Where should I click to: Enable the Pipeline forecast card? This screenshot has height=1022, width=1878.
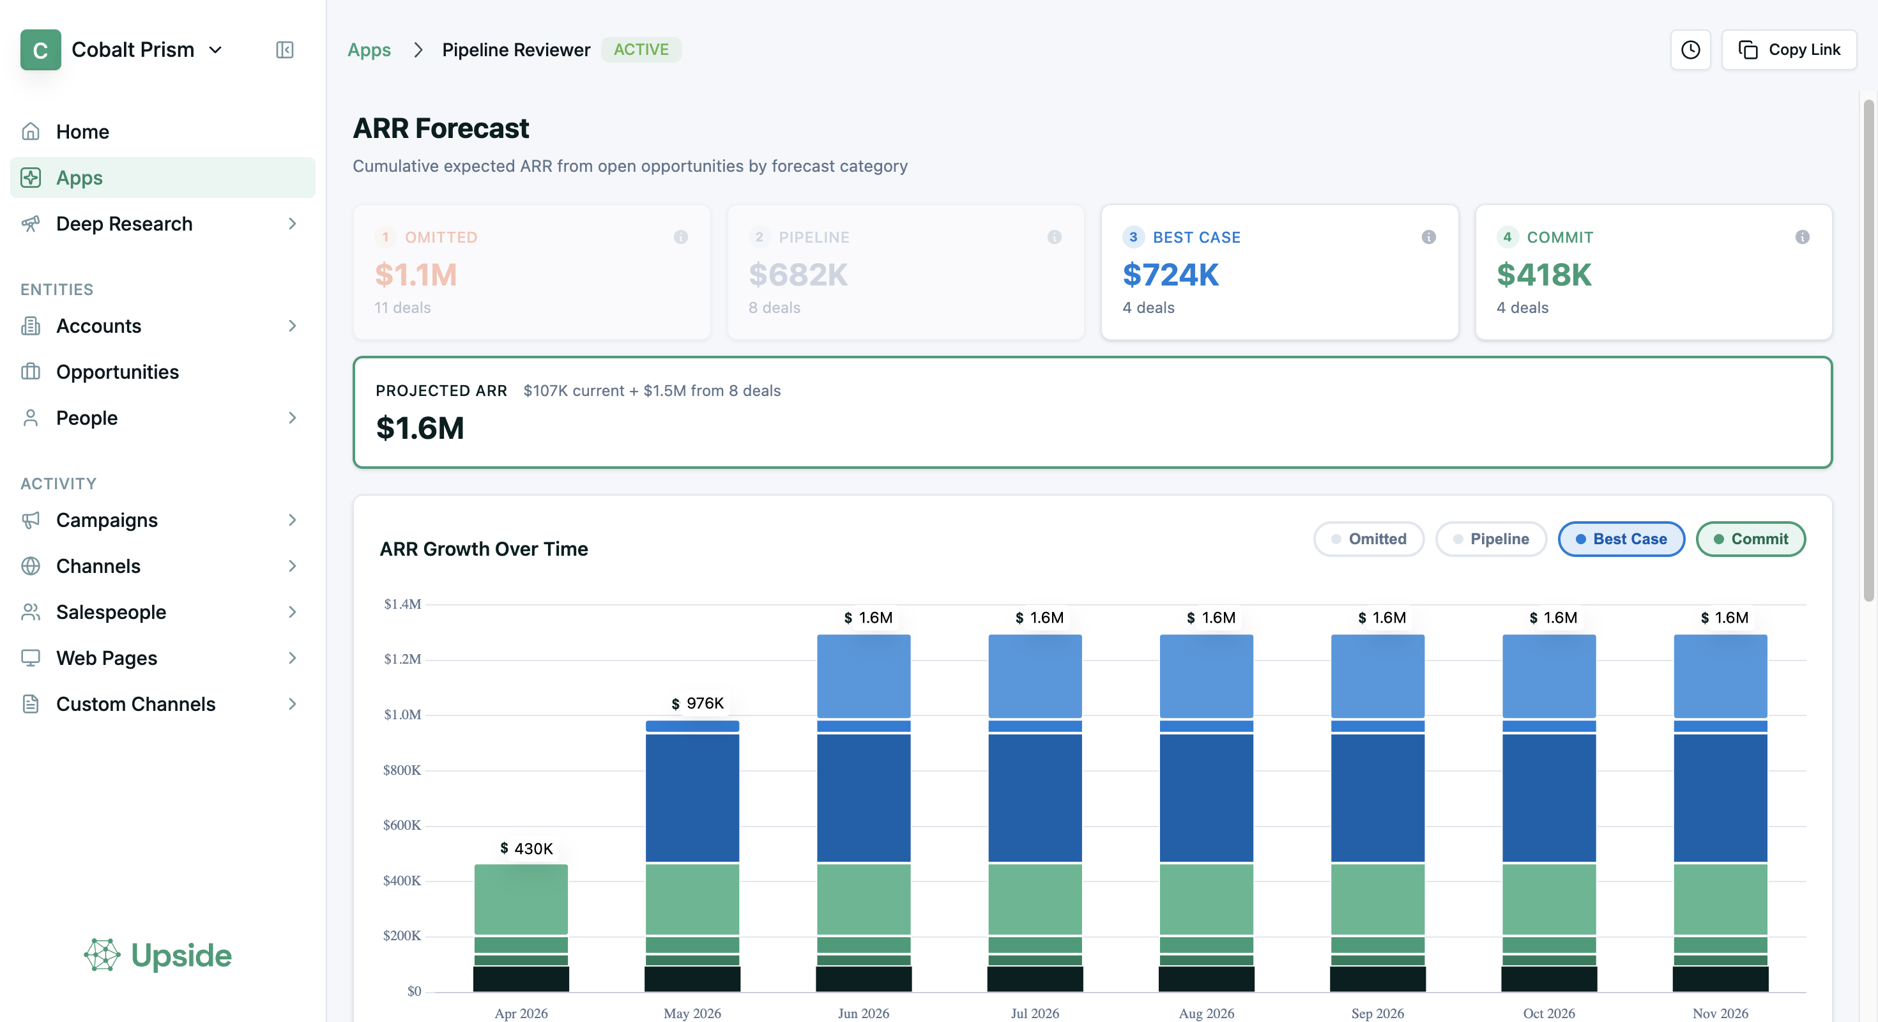pyautogui.click(x=906, y=272)
